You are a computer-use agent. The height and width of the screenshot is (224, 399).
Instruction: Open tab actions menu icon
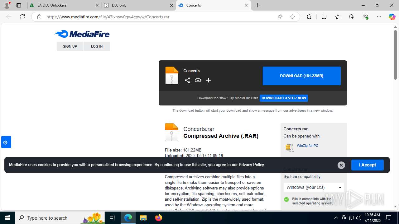pos(19,5)
